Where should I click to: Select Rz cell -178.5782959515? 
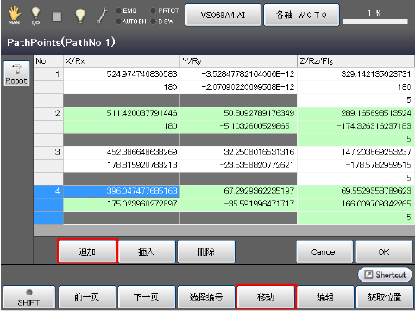[x=355, y=165]
